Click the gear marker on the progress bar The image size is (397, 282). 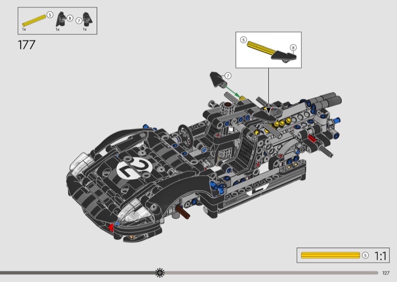pos(160,272)
